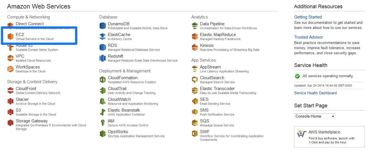
Task: Open the AWS Marketplace title link
Action: pos(324,132)
